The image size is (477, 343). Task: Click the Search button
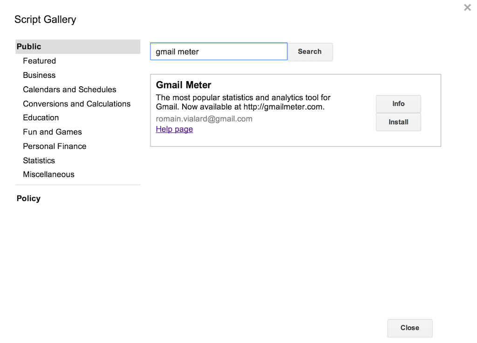click(x=310, y=52)
